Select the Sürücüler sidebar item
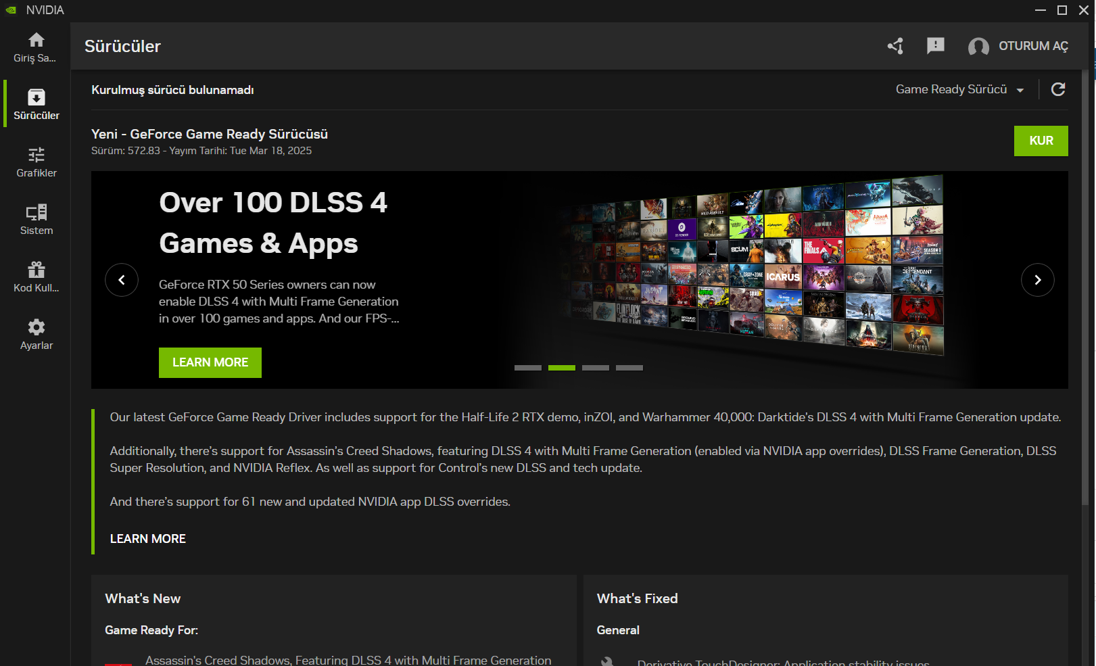The height and width of the screenshot is (666, 1096). (37, 105)
